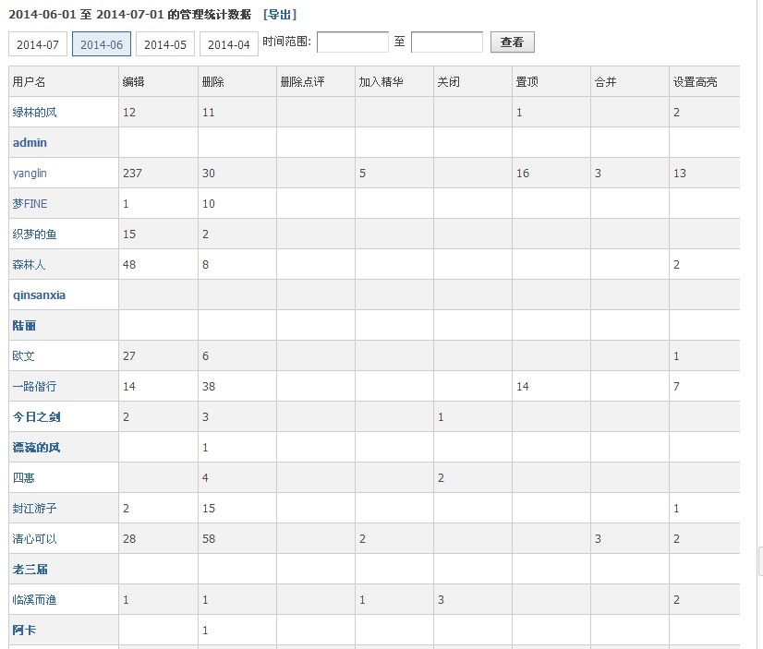Click 织梦的鱼's edit count 15

[x=129, y=234]
